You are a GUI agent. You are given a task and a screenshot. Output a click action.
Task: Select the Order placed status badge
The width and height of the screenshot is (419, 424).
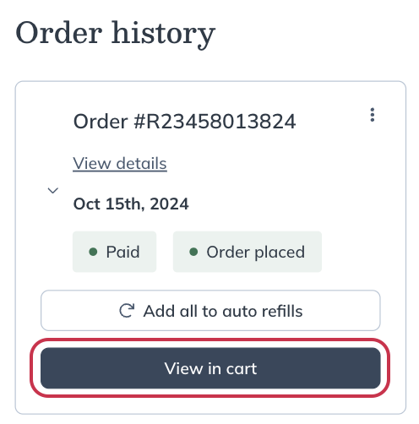point(248,252)
